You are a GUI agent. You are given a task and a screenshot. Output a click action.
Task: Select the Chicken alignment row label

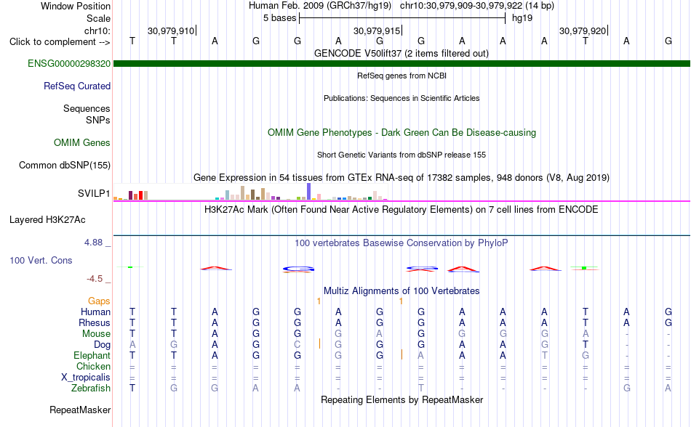pos(93,367)
